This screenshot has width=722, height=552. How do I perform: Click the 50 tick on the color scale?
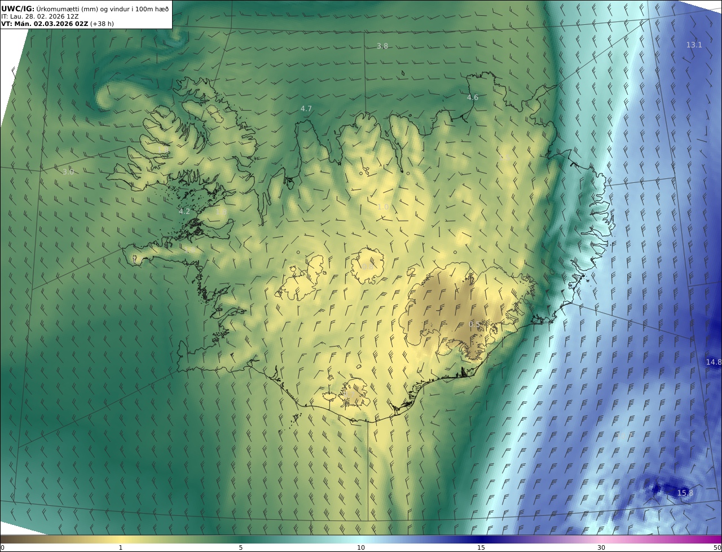(717, 547)
